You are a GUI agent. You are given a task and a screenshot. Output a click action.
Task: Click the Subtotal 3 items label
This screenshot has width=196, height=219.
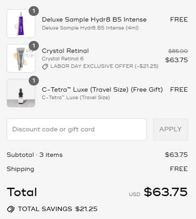coord(35,155)
